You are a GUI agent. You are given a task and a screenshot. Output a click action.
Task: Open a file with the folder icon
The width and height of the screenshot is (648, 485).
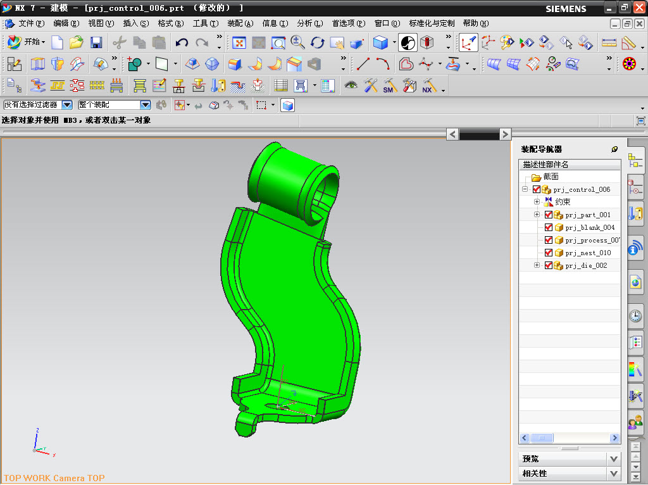77,42
